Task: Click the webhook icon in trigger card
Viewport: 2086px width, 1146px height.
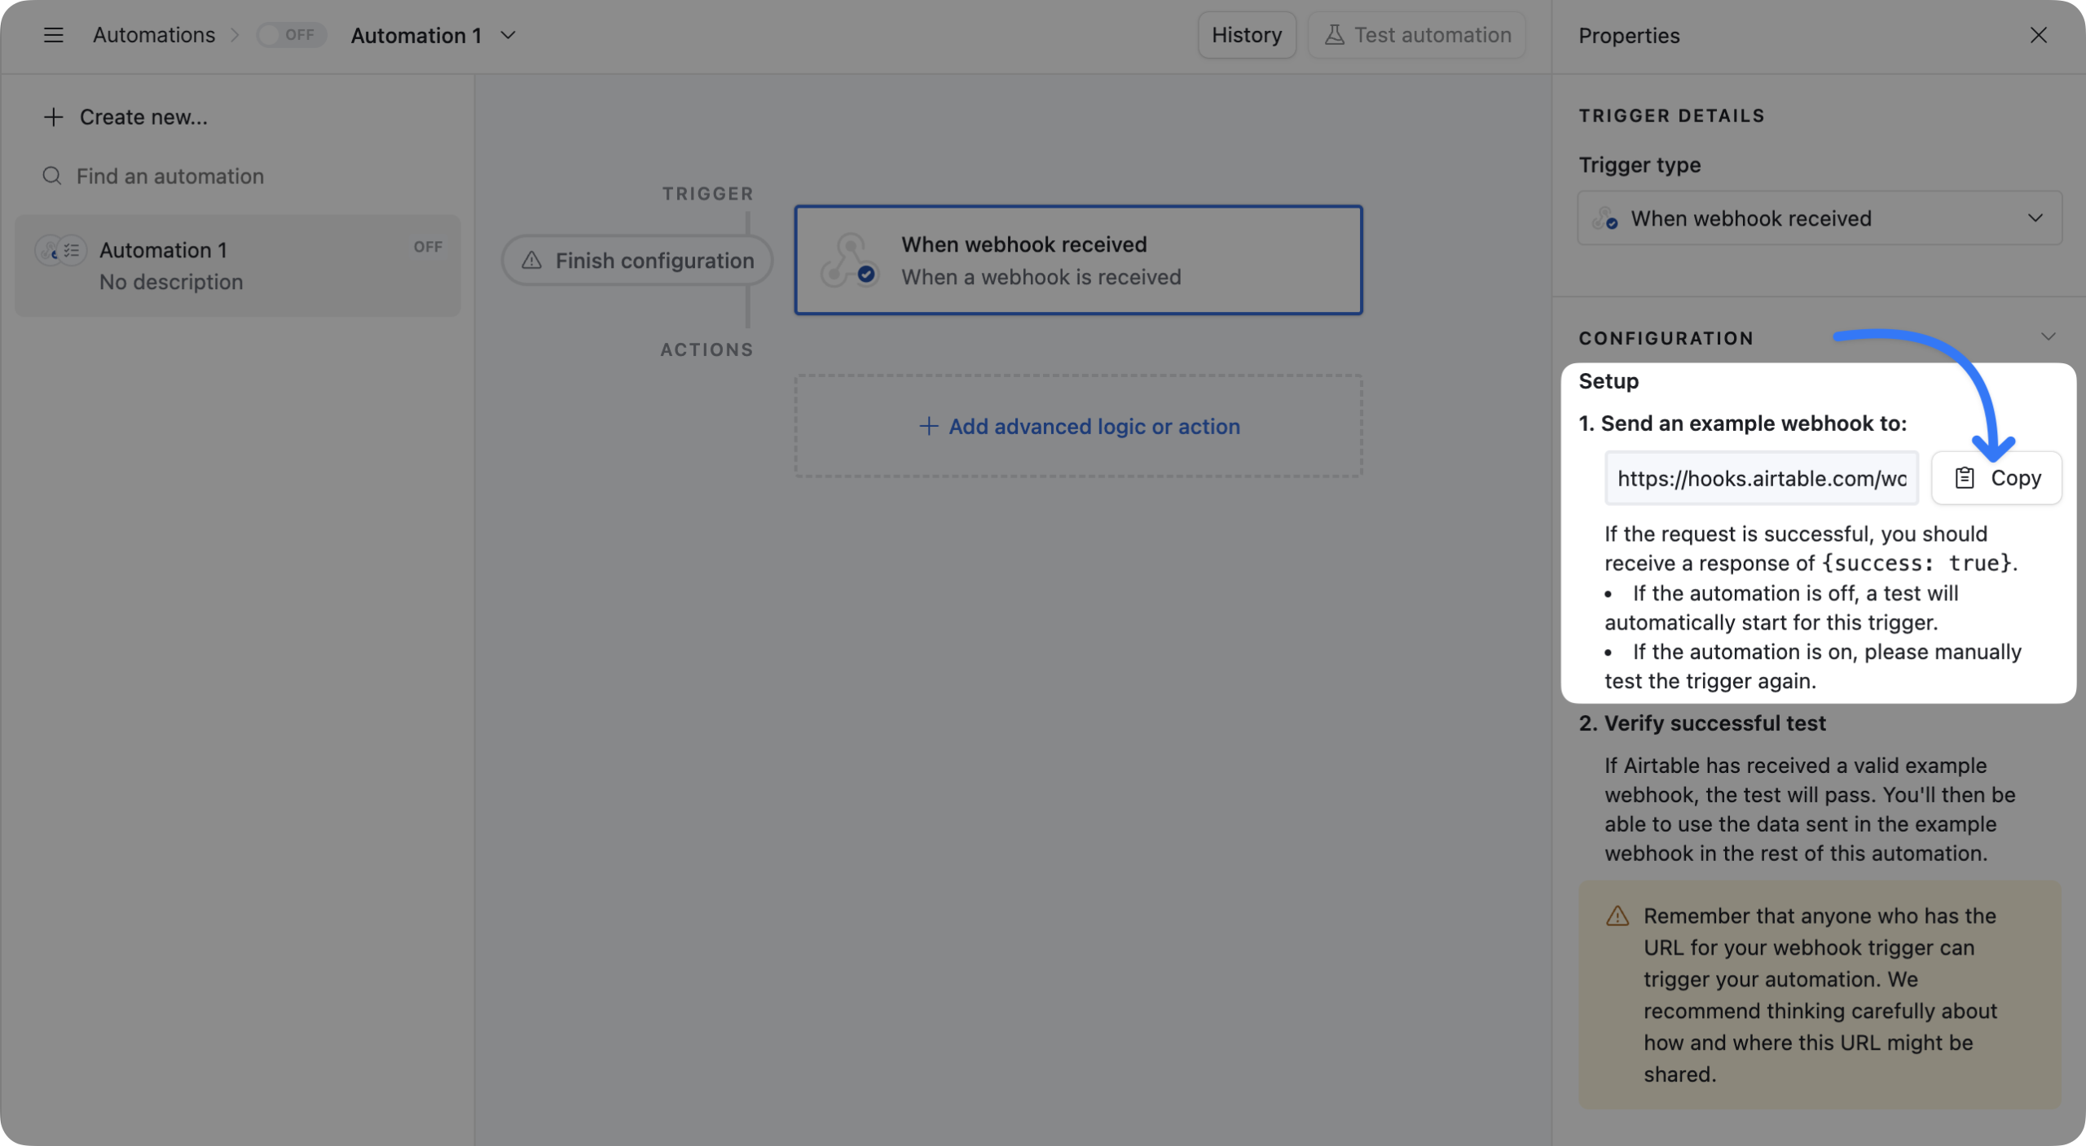Action: [x=848, y=261]
